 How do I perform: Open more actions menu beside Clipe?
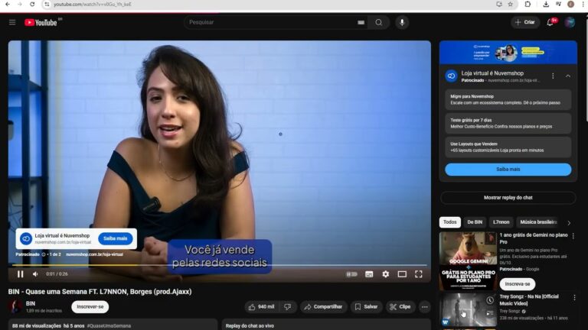425,306
